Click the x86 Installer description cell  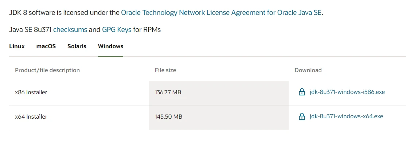click(x=79, y=92)
